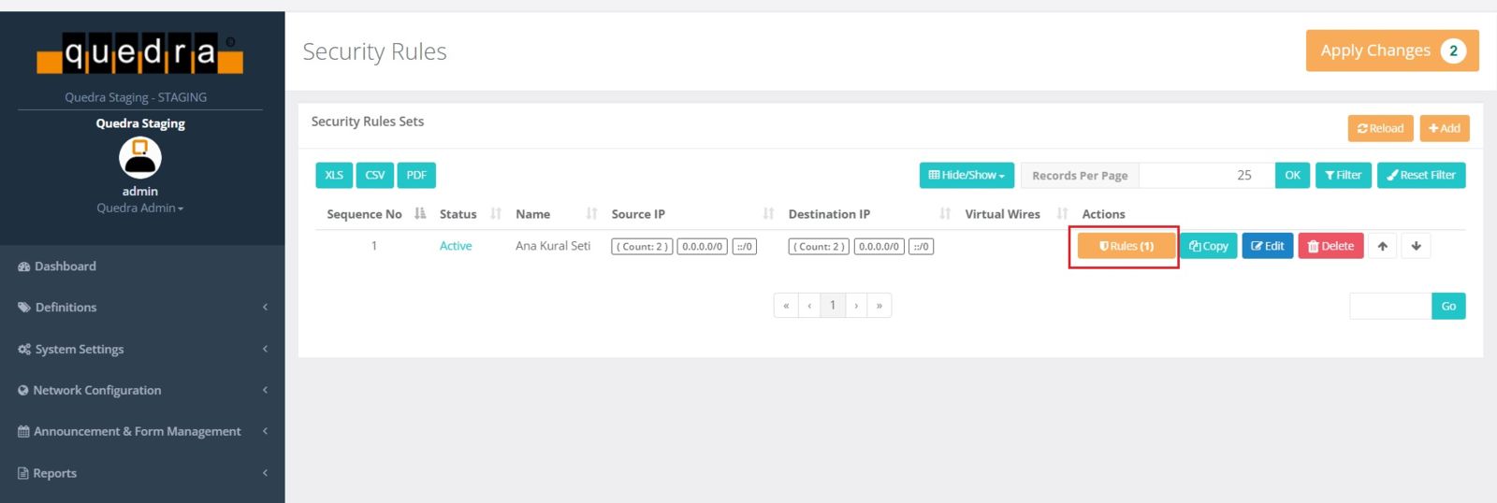Move rule up with arrow icon
The height and width of the screenshot is (503, 1497).
(x=1382, y=246)
